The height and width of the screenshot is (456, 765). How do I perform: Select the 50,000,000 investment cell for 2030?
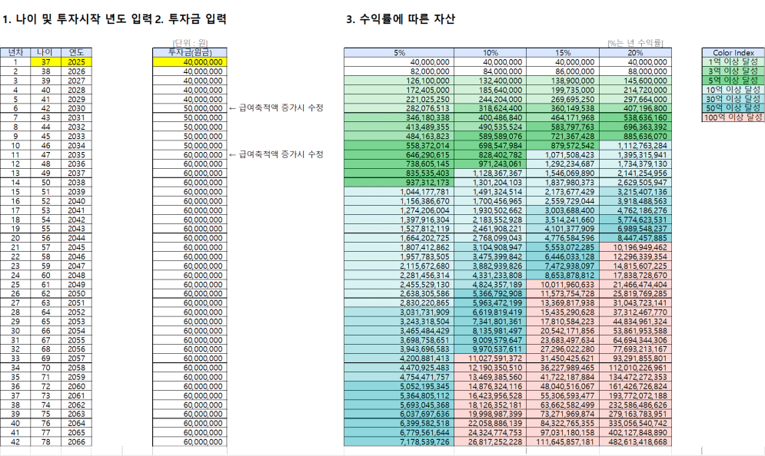(190, 108)
